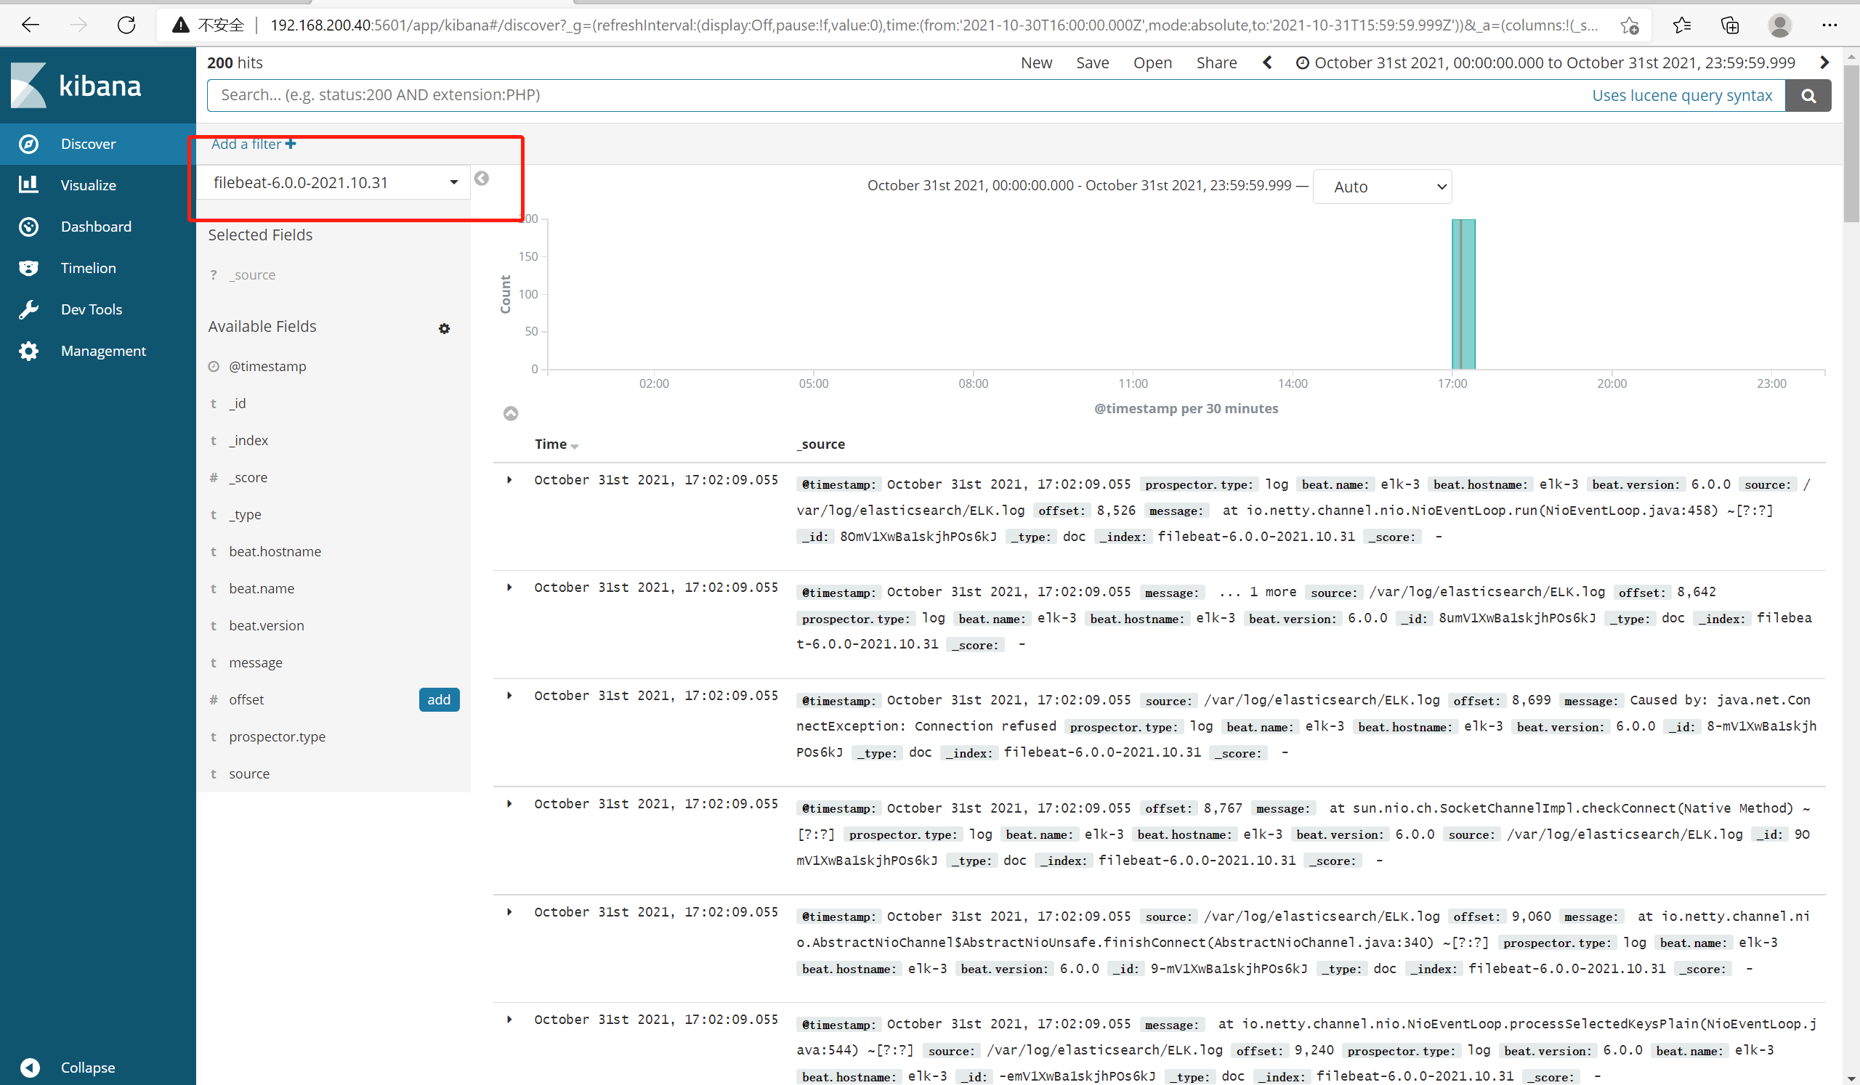The image size is (1860, 1085).
Task: Click Save in top menu
Action: (x=1092, y=62)
